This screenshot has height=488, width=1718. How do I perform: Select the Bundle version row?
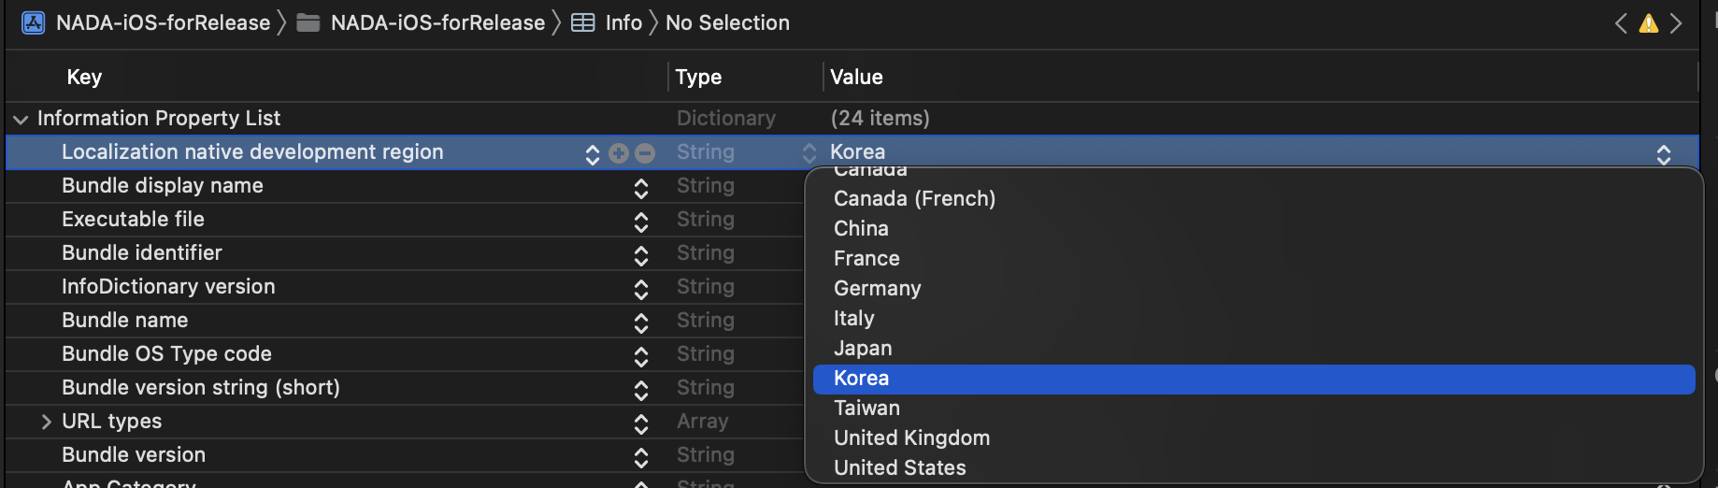point(405,455)
